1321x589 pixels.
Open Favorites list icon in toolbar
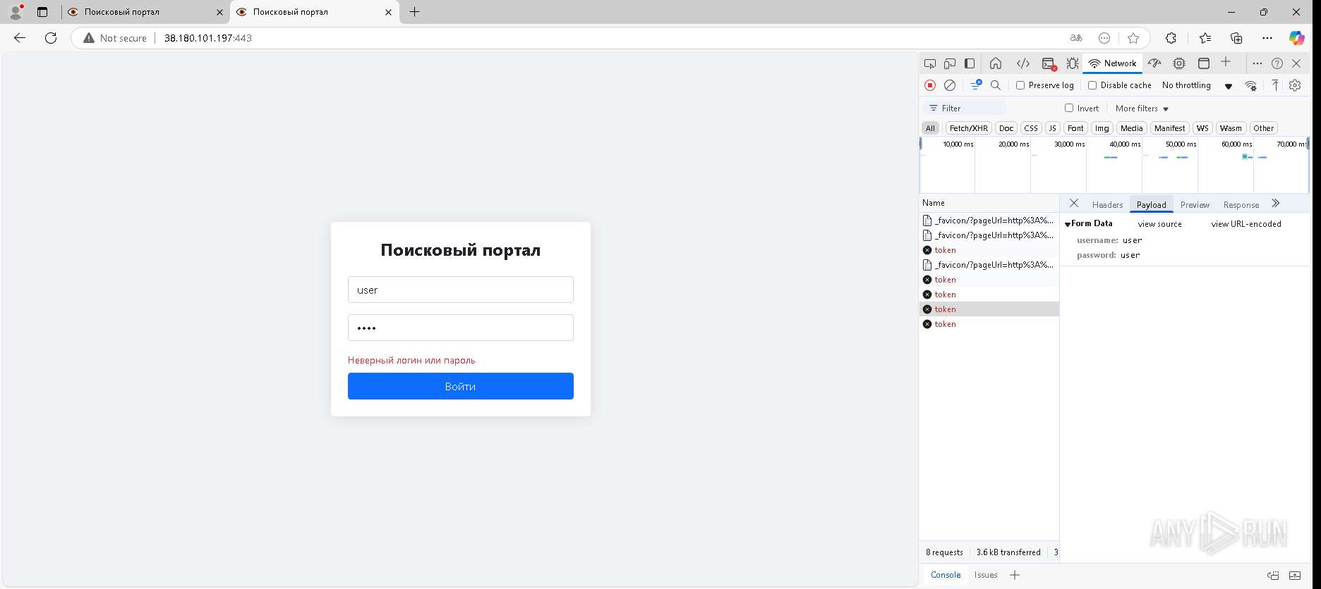(1205, 38)
